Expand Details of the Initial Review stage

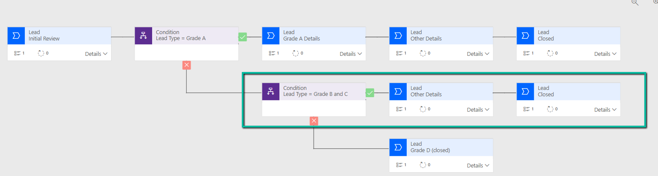click(x=96, y=54)
